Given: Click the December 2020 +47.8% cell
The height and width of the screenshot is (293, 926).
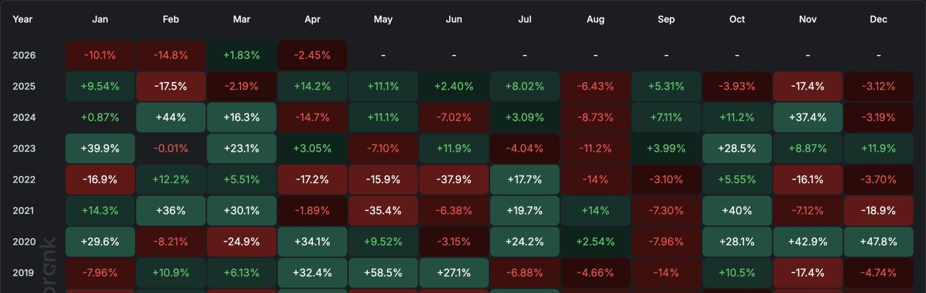Looking at the screenshot, I should click(878, 242).
